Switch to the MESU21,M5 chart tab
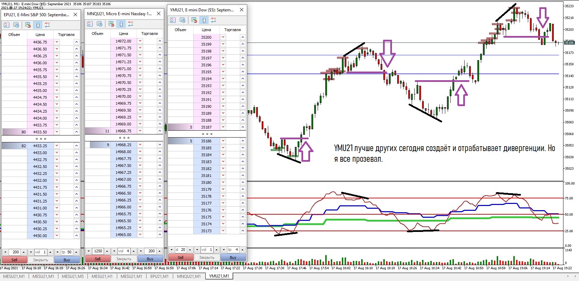The height and width of the screenshot is (281, 579). (x=73, y=276)
